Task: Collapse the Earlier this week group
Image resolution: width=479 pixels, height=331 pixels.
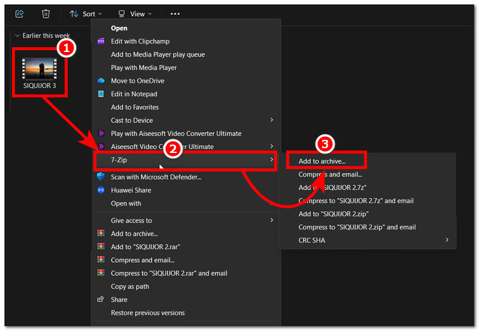Action: click(17, 36)
